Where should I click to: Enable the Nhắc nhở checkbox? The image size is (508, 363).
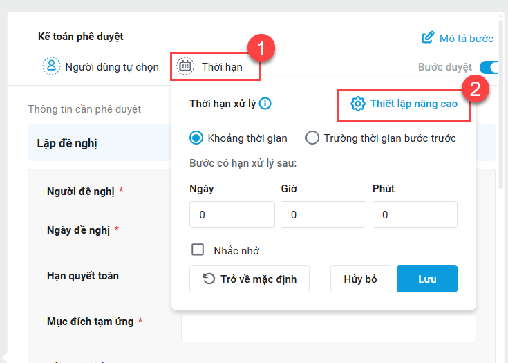[x=198, y=250]
